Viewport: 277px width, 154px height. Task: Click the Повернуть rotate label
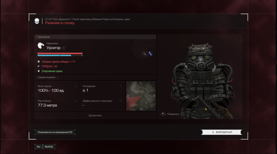click(x=173, y=114)
